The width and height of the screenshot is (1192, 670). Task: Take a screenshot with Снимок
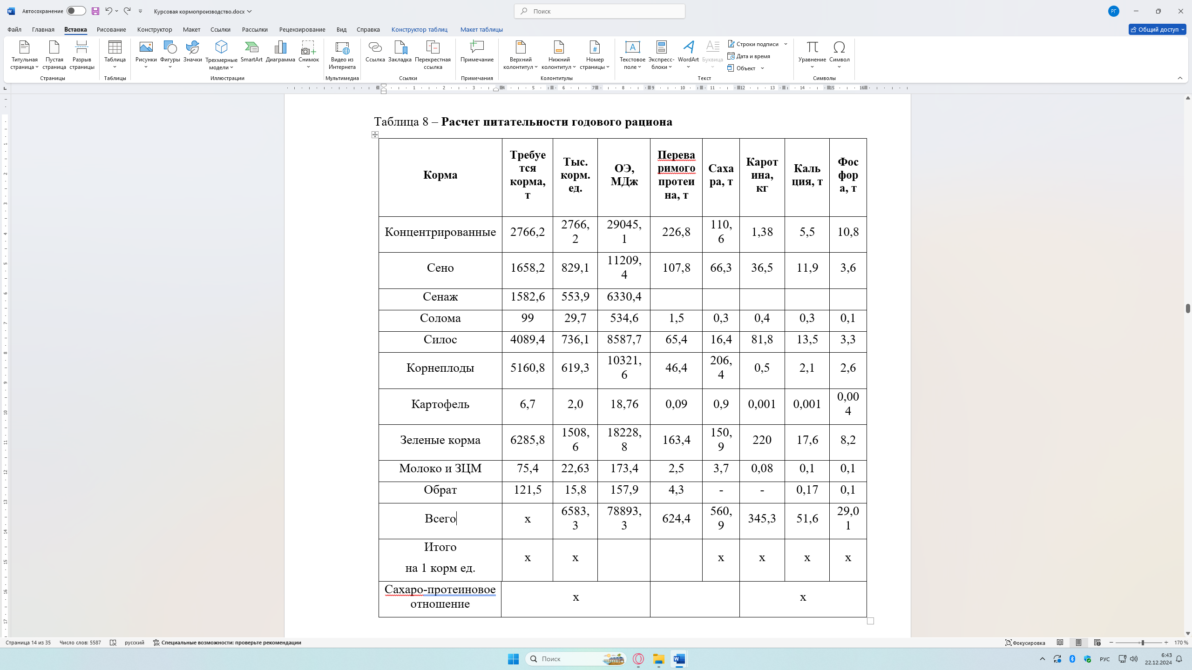point(308,55)
